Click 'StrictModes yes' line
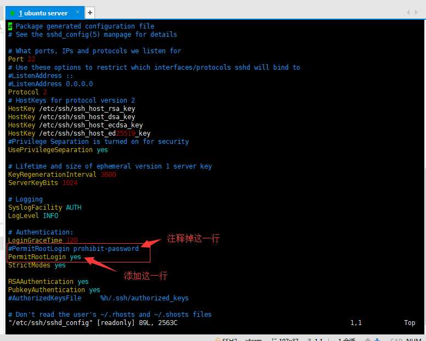This screenshot has width=426, height=341. pyautogui.click(x=37, y=265)
